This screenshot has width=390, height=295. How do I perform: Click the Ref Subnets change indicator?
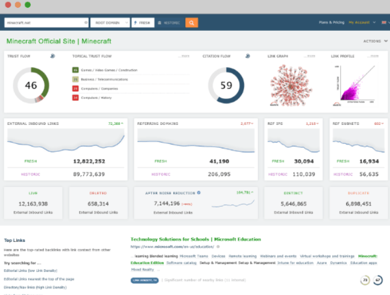pos(379,124)
